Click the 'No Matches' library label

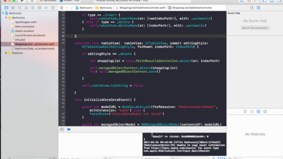point(255,134)
